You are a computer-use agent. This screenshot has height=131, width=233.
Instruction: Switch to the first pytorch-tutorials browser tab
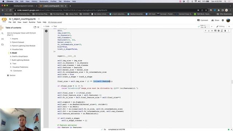24,6
